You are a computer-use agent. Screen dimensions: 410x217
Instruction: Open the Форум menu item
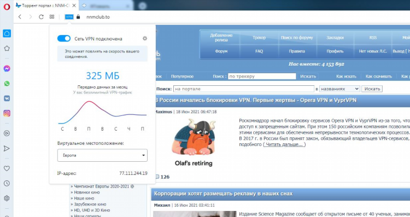[221, 51]
